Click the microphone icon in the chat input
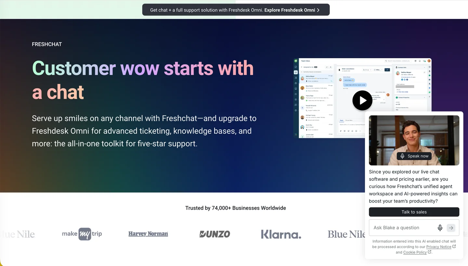 tap(440, 228)
